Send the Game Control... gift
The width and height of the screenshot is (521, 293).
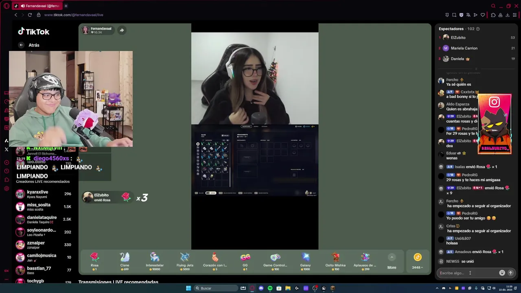pyautogui.click(x=275, y=261)
